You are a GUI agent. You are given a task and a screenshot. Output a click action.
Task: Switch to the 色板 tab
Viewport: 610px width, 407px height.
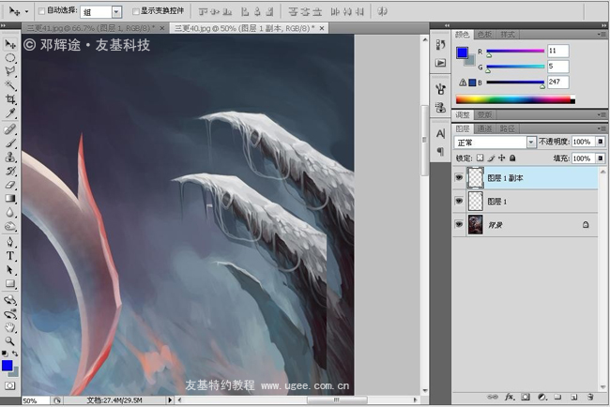coord(485,35)
